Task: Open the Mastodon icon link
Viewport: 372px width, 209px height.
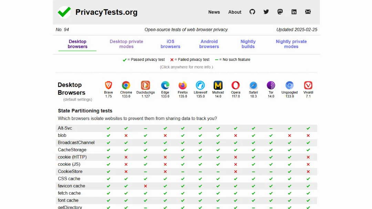Action: tap(280, 12)
